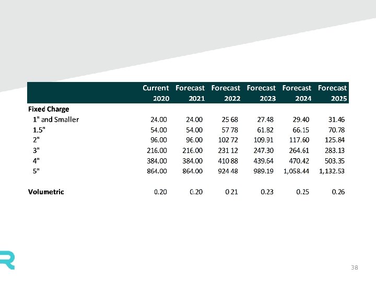Viewport: 376px width, 282px height.
Task: Click the Current 2020 column header
Action: (x=156, y=93)
